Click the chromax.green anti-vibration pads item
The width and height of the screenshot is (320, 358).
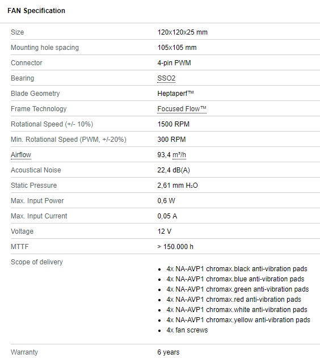tap(237, 289)
